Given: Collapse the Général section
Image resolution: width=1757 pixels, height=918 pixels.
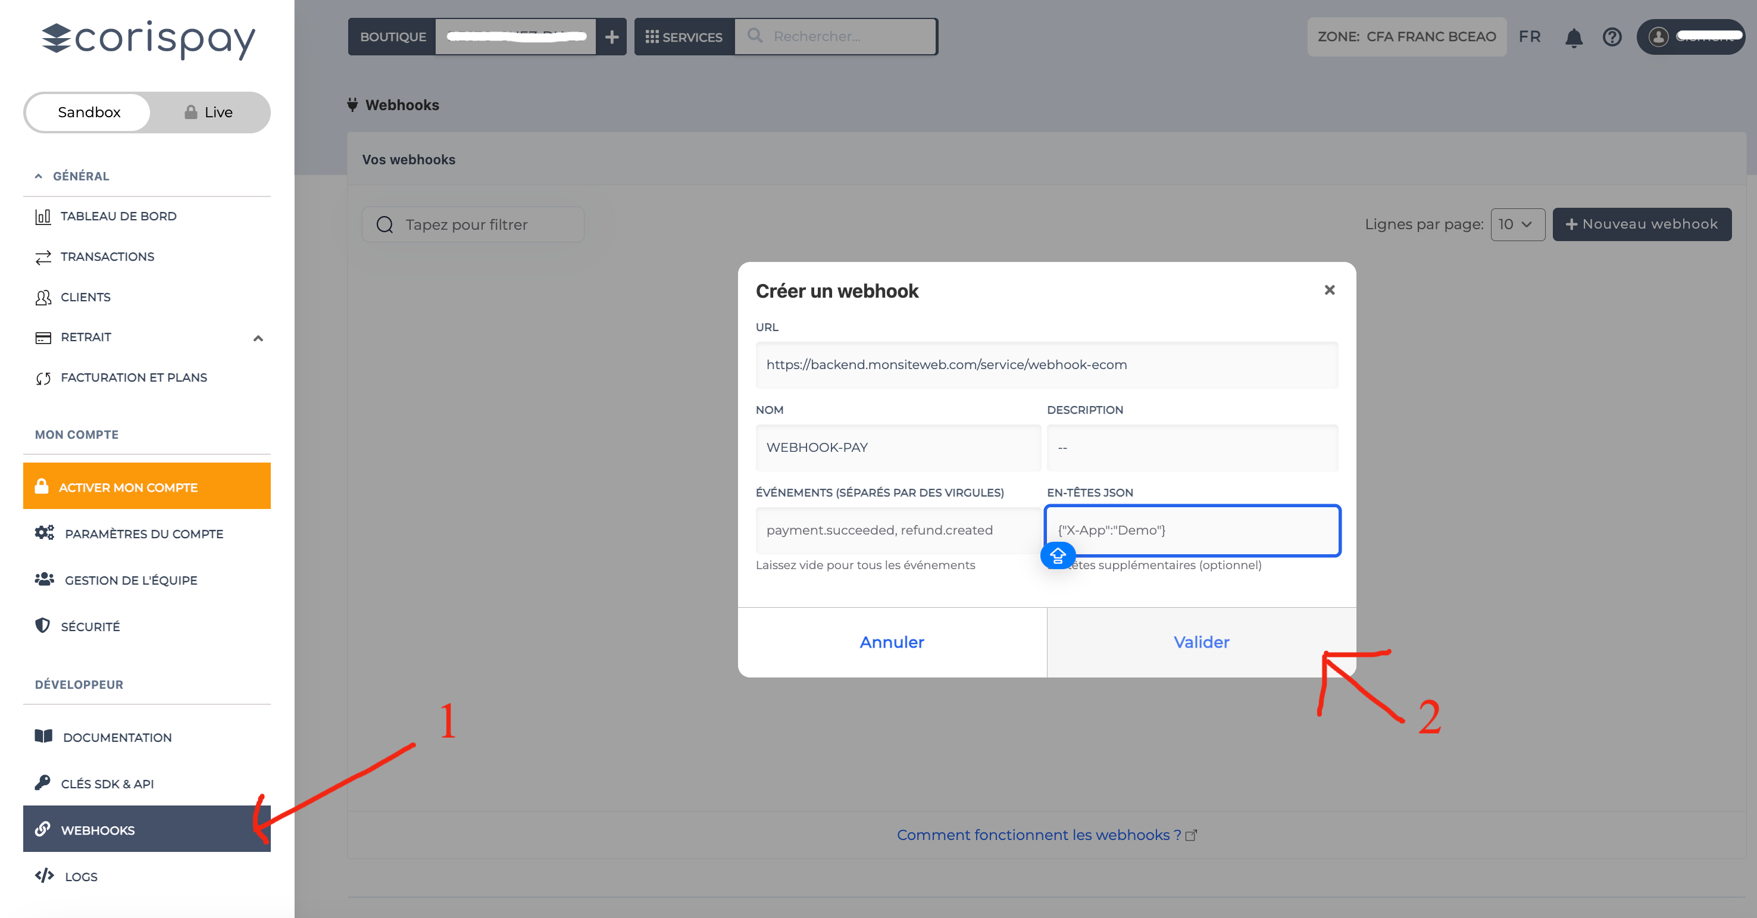Looking at the screenshot, I should 39,176.
